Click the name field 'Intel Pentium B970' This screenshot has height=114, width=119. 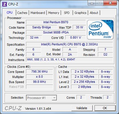[56, 22]
